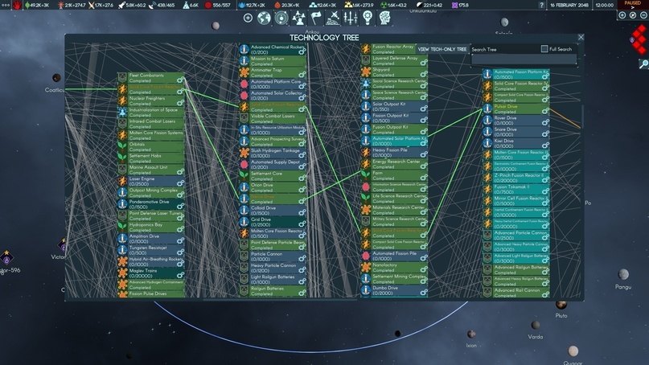Select the Dumbo Drive node
Viewport: 649px width, 365px height.
point(394,290)
